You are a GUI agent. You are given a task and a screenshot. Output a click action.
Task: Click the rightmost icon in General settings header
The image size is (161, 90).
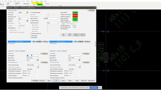point(94,10)
